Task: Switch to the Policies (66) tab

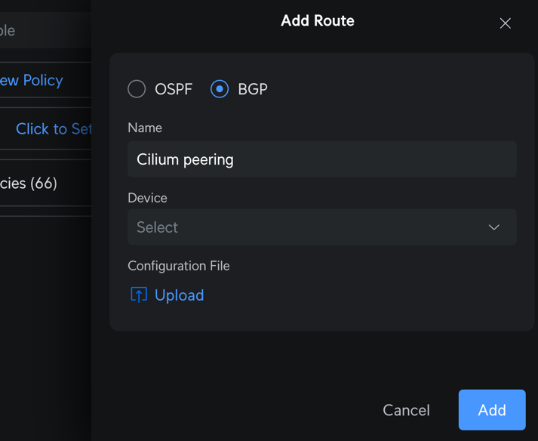Action: 29,183
